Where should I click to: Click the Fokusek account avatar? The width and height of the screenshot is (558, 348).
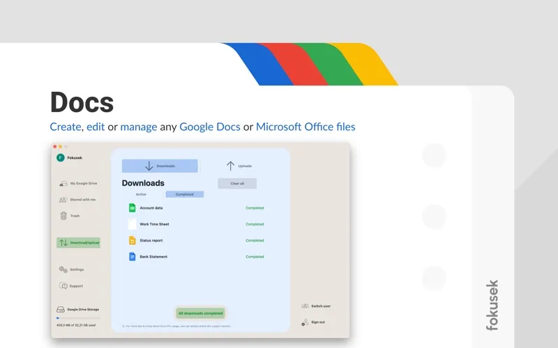pos(61,158)
